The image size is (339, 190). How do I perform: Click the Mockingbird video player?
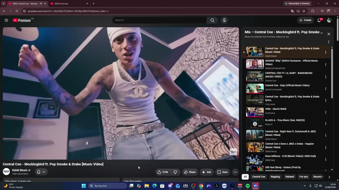pyautogui.click(x=121, y=93)
